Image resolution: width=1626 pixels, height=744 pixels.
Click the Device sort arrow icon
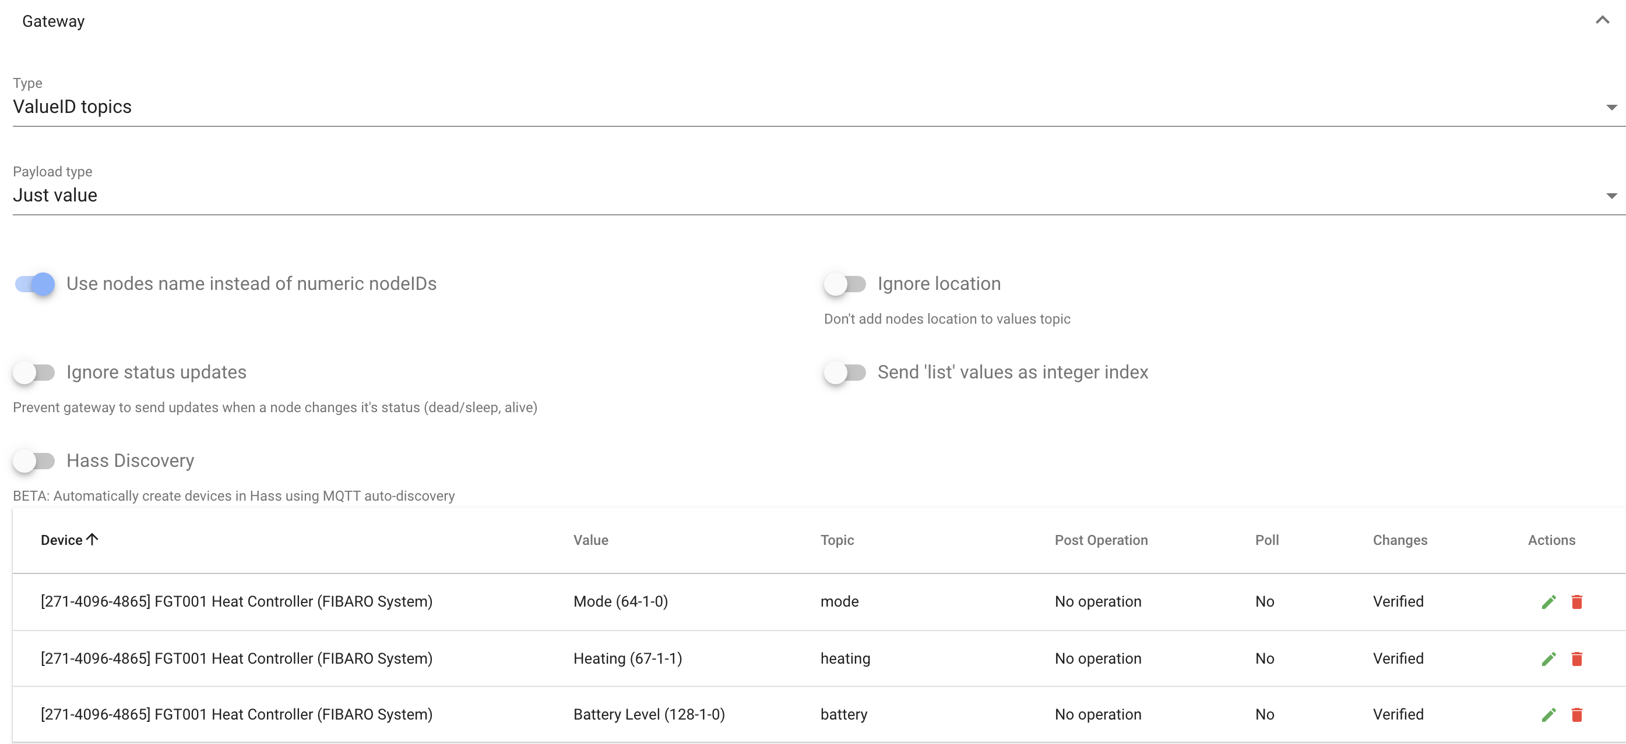click(92, 539)
